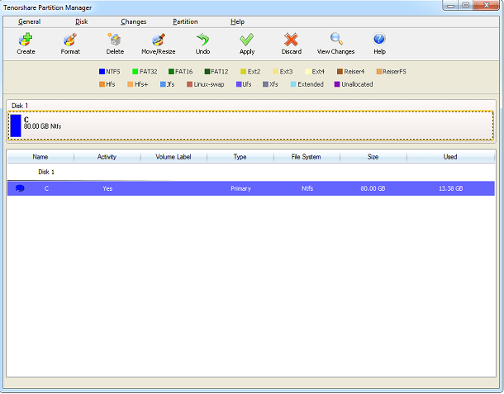Open the Help menu
Image resolution: width=504 pixels, height=394 pixels.
pos(237,21)
